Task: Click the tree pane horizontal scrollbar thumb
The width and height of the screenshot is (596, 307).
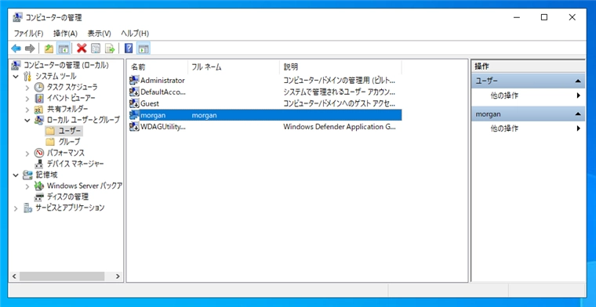Action: (62, 276)
